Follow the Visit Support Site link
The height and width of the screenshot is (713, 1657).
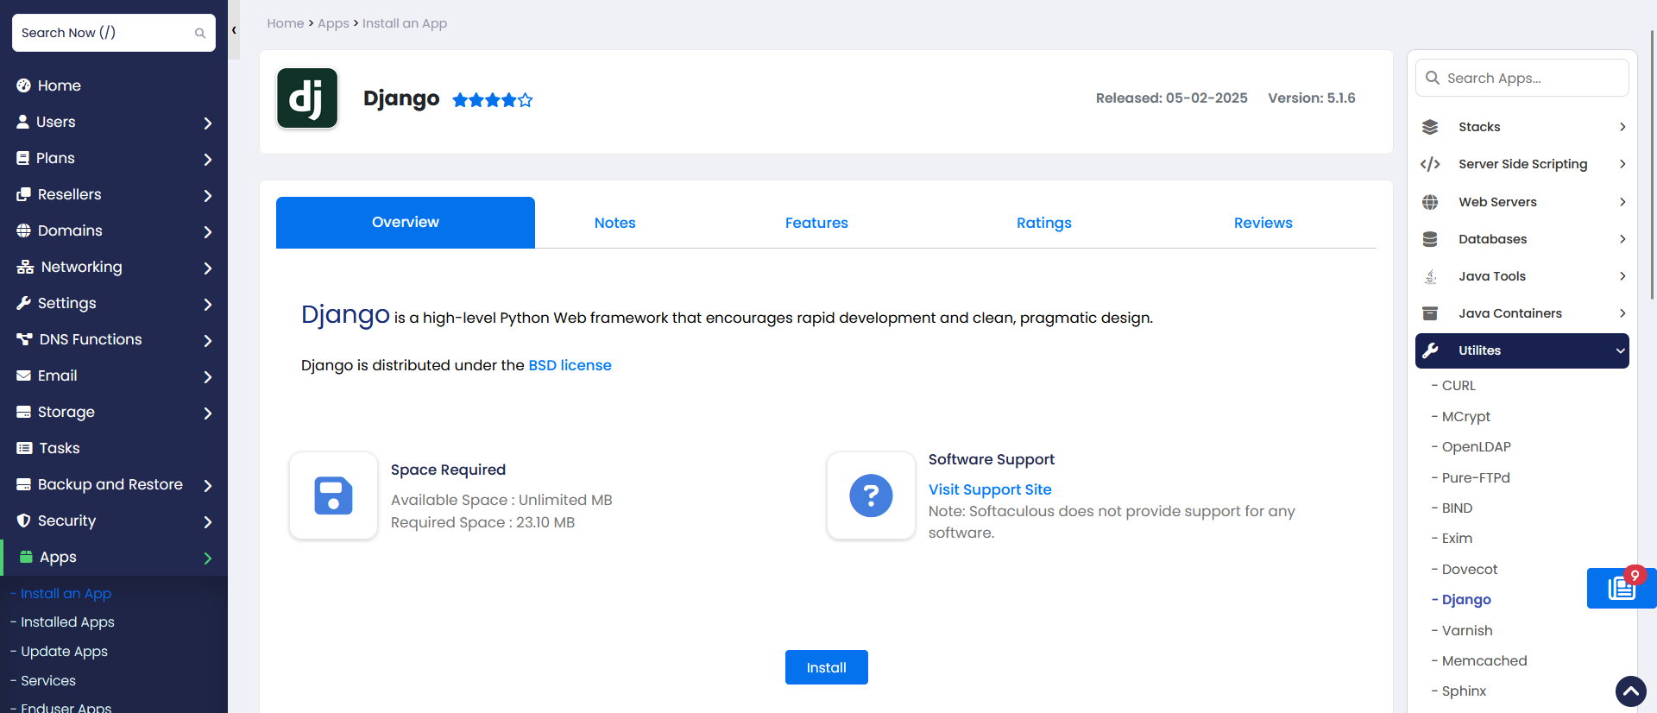[990, 489]
